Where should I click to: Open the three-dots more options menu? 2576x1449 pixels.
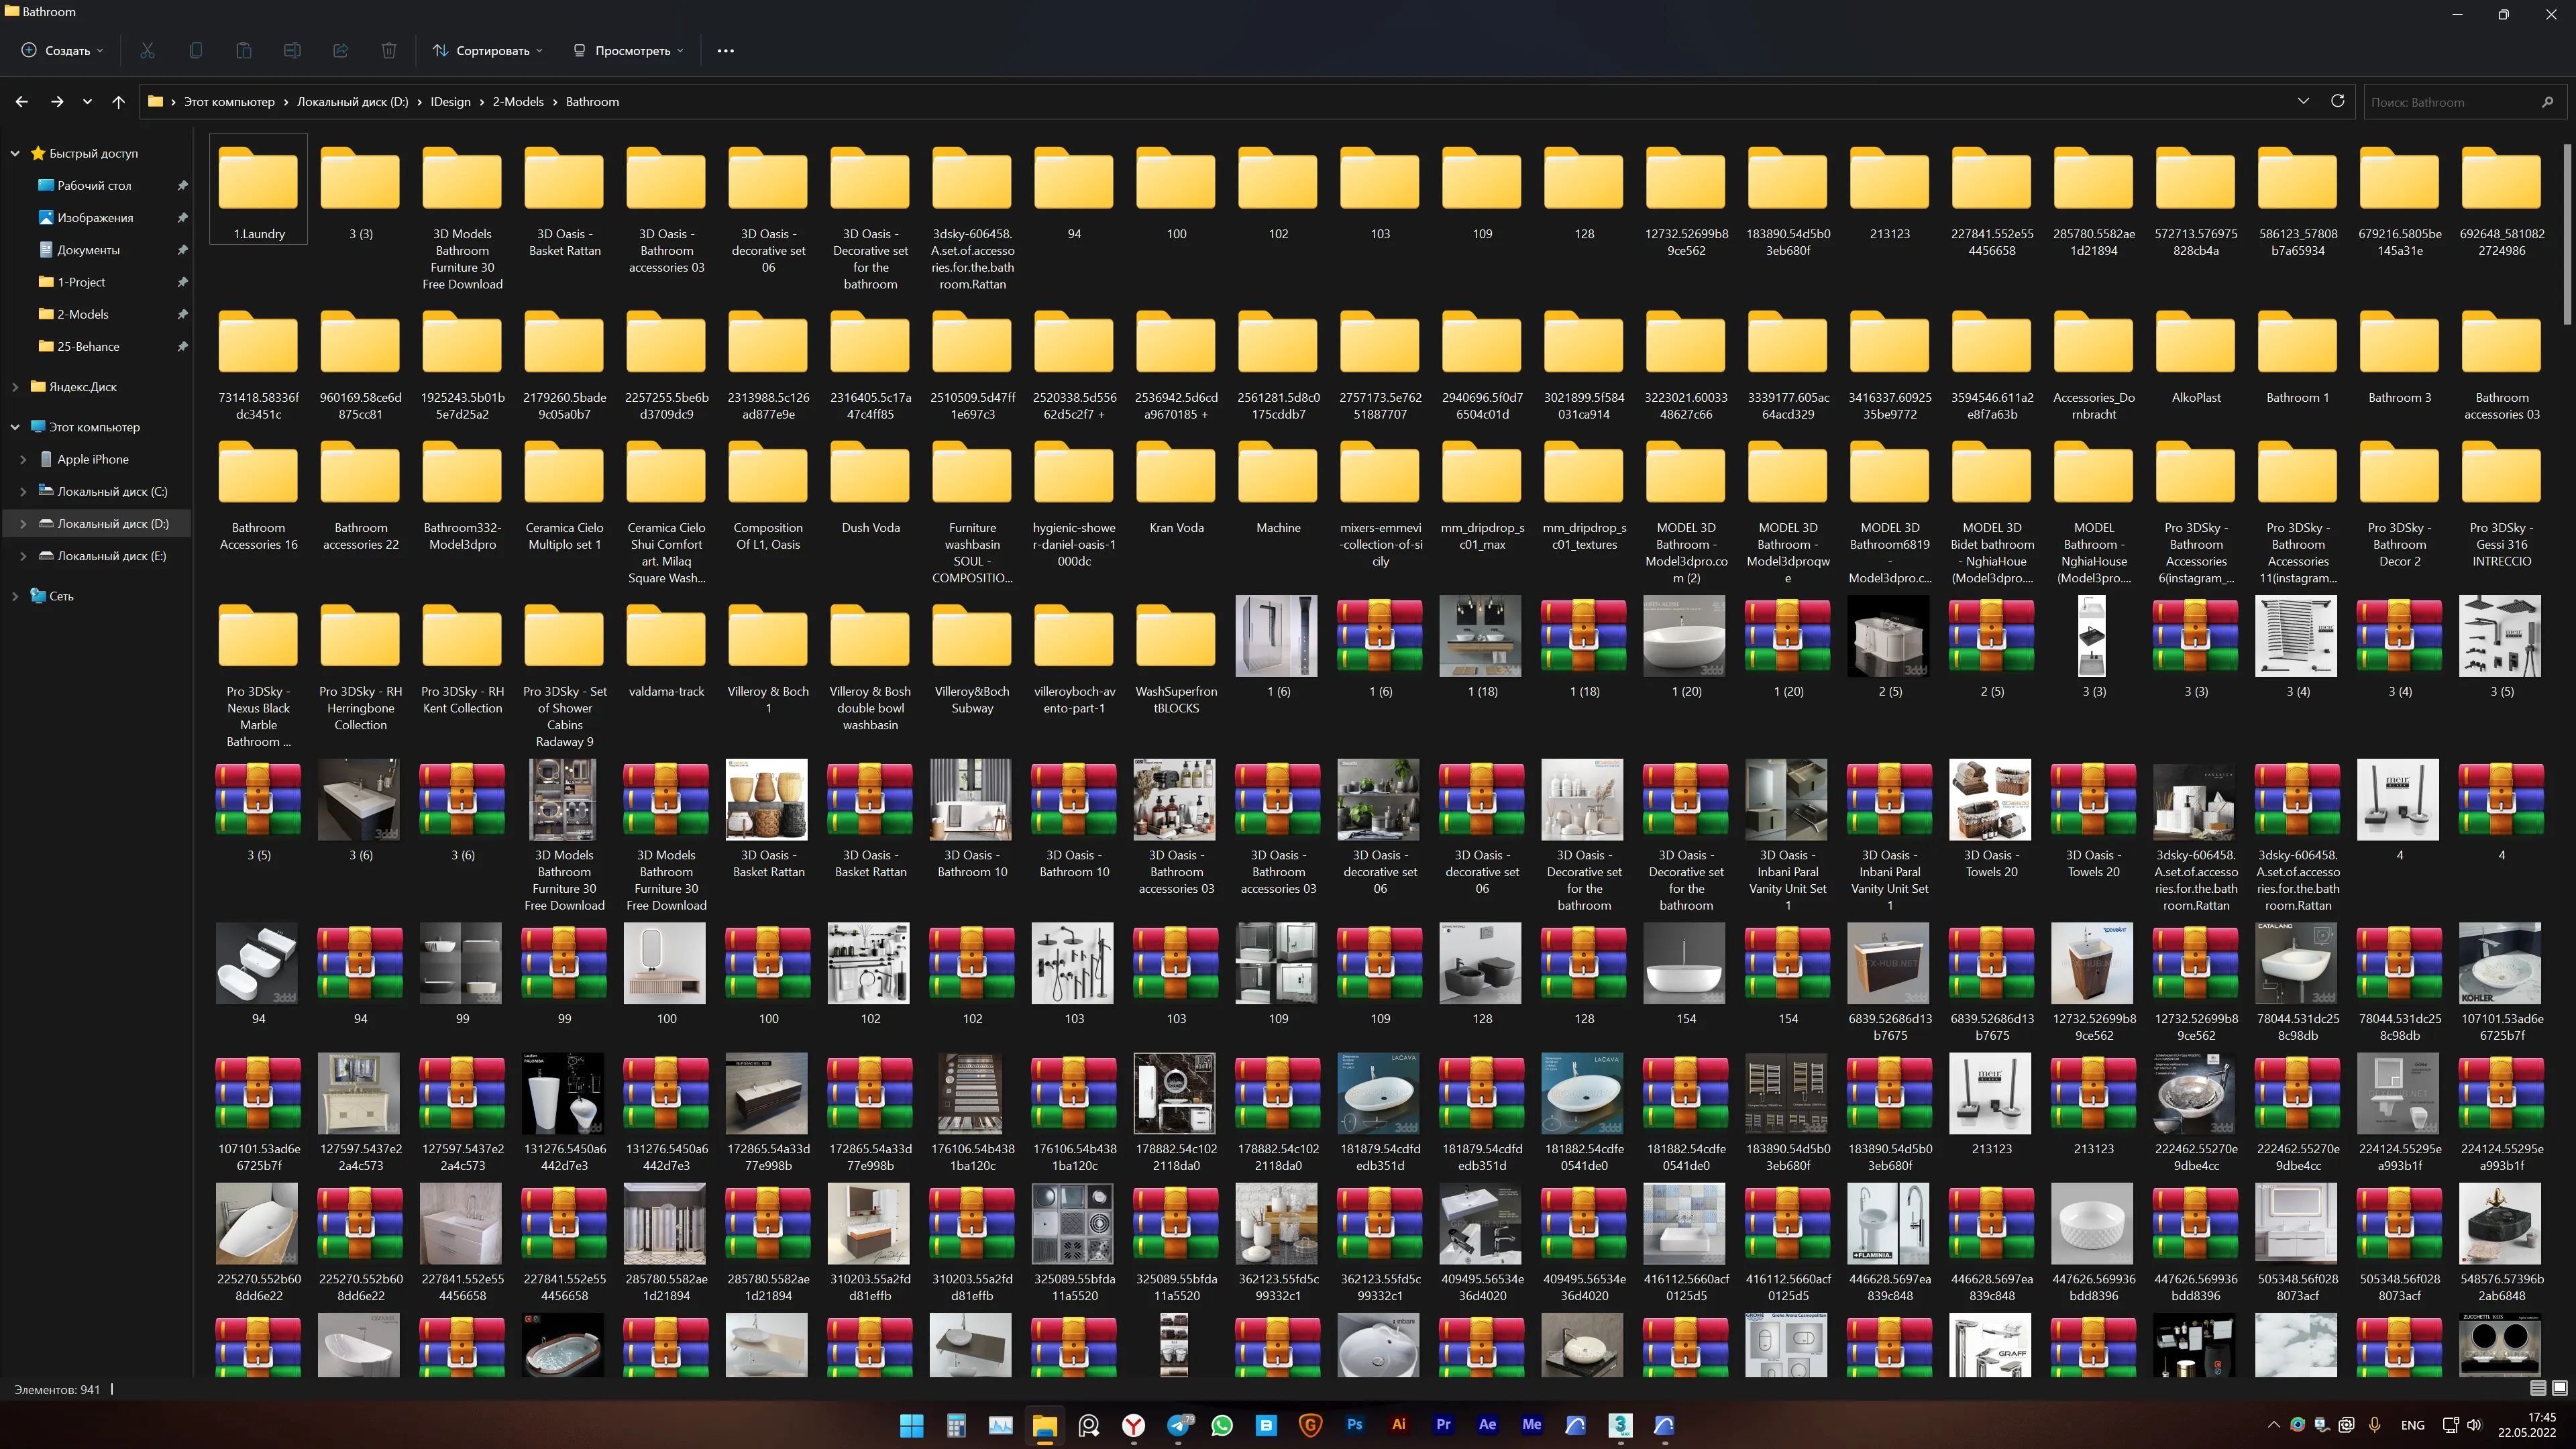click(726, 50)
